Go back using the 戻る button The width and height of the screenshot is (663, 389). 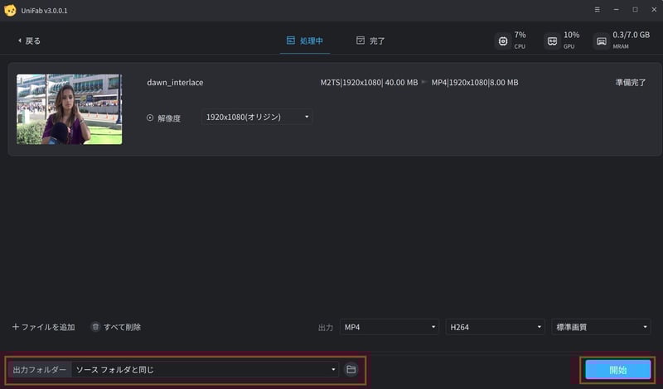29,41
